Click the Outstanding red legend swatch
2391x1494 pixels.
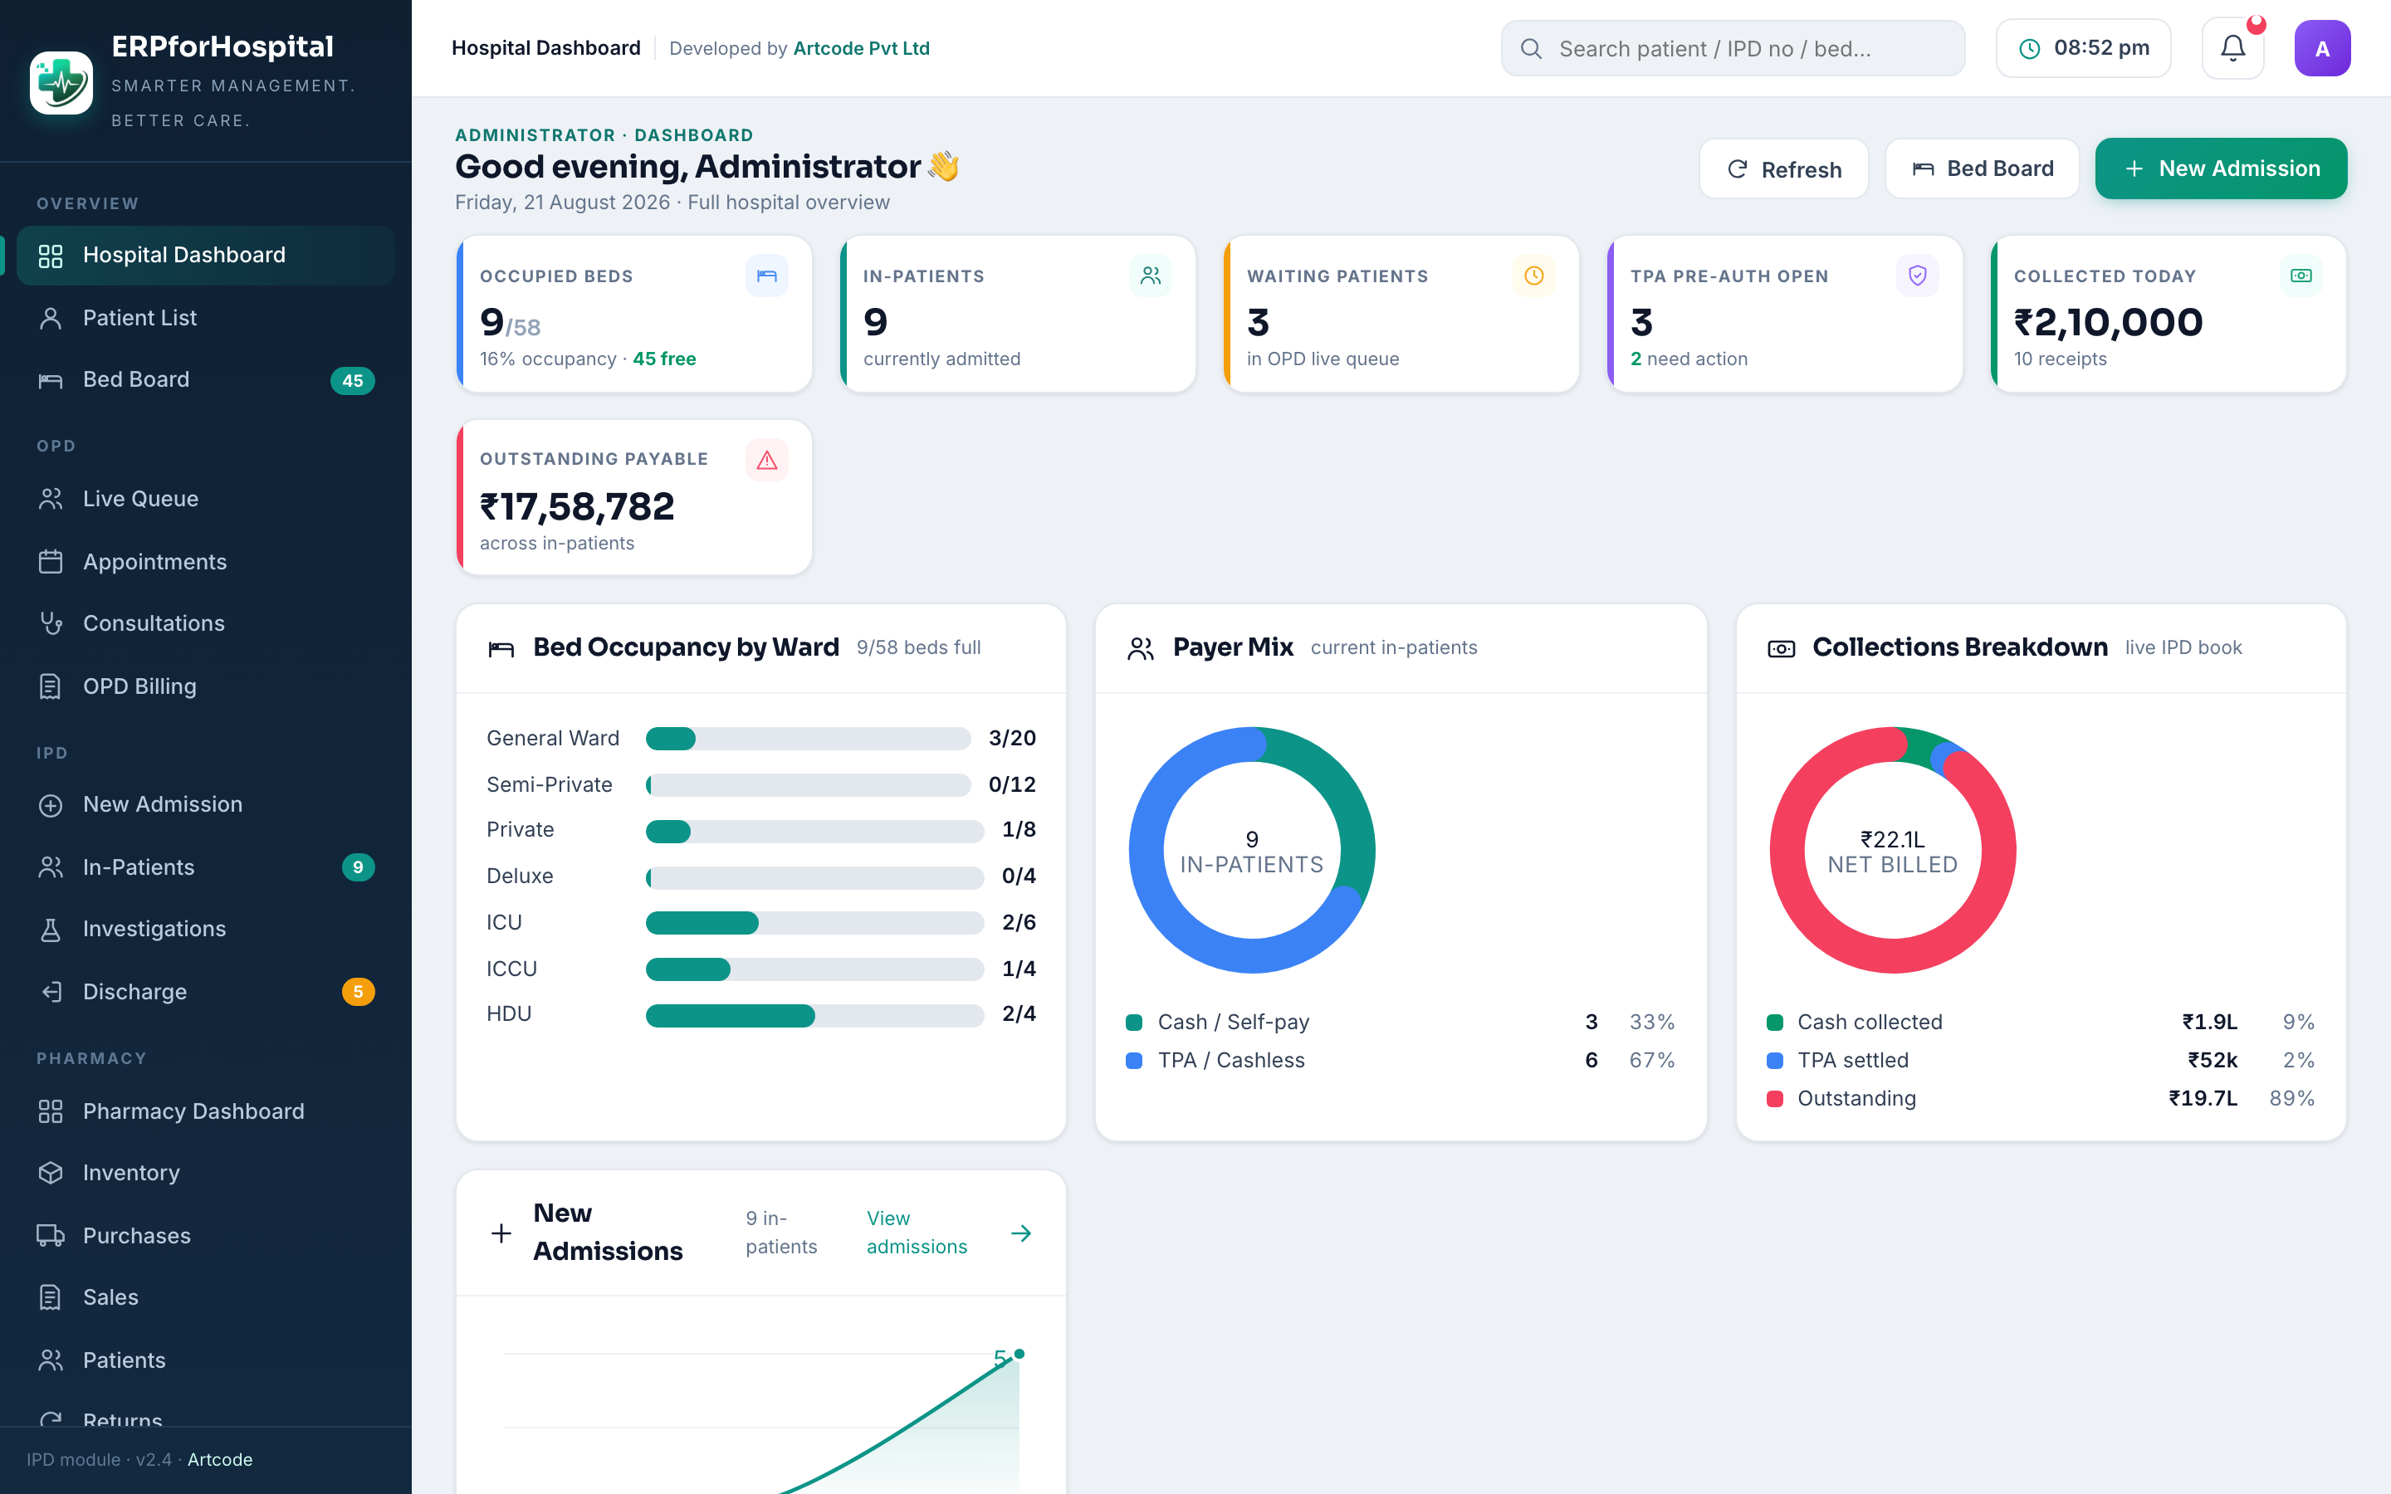1774,1099
